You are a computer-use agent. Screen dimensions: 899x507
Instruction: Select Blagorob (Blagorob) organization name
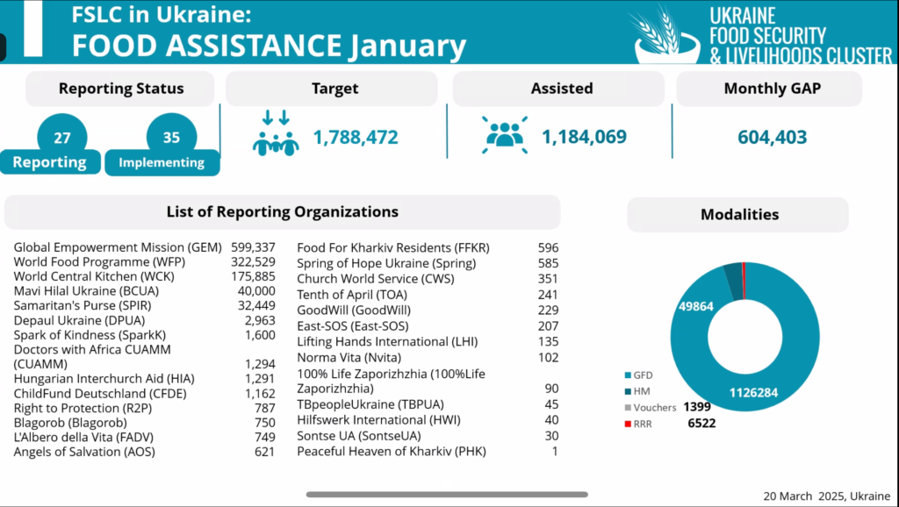[70, 423]
